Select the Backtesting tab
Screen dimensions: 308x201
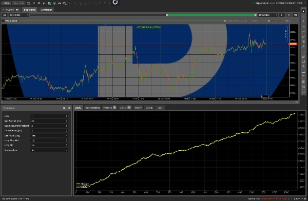point(30,10)
